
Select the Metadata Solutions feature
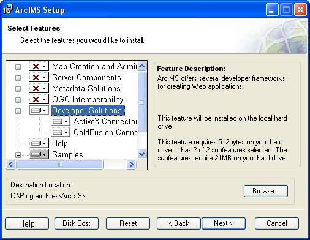[x=86, y=88]
